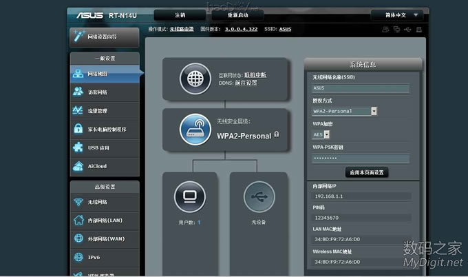This screenshot has width=468, height=277.
Task: Click the 应用本页面设置 apply button
Action: tap(367, 172)
